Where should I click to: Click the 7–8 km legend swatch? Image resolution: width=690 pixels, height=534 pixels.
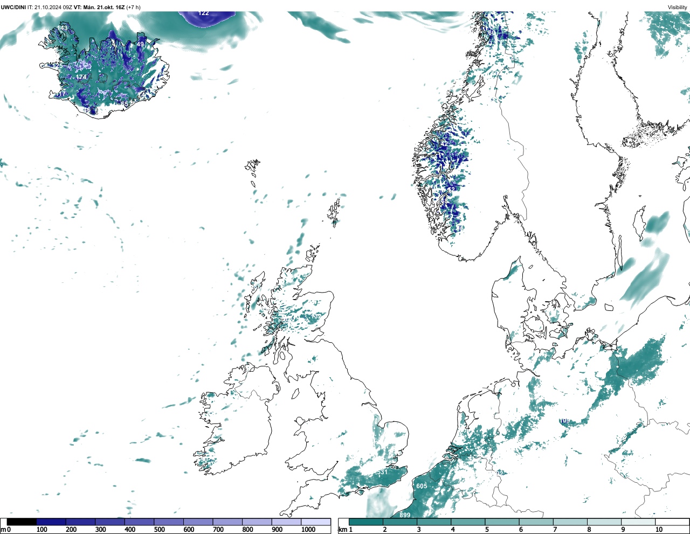(x=570, y=522)
